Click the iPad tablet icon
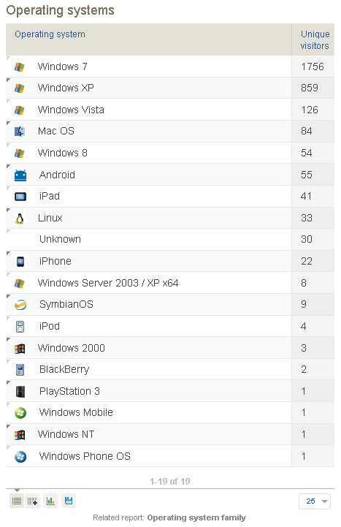 tap(20, 197)
